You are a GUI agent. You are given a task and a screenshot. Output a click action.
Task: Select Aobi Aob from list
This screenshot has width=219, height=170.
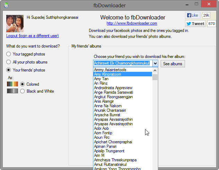[x=123, y=128]
